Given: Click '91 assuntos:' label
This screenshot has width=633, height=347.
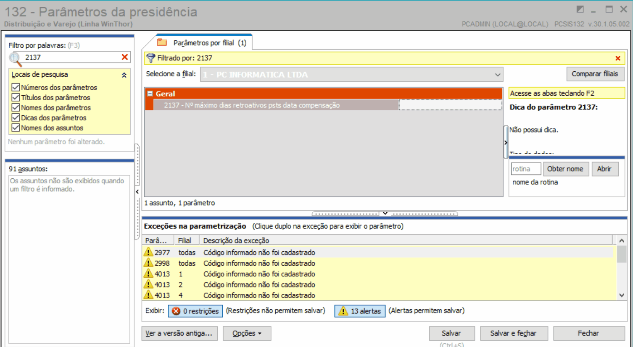Looking at the screenshot, I should [28, 169].
